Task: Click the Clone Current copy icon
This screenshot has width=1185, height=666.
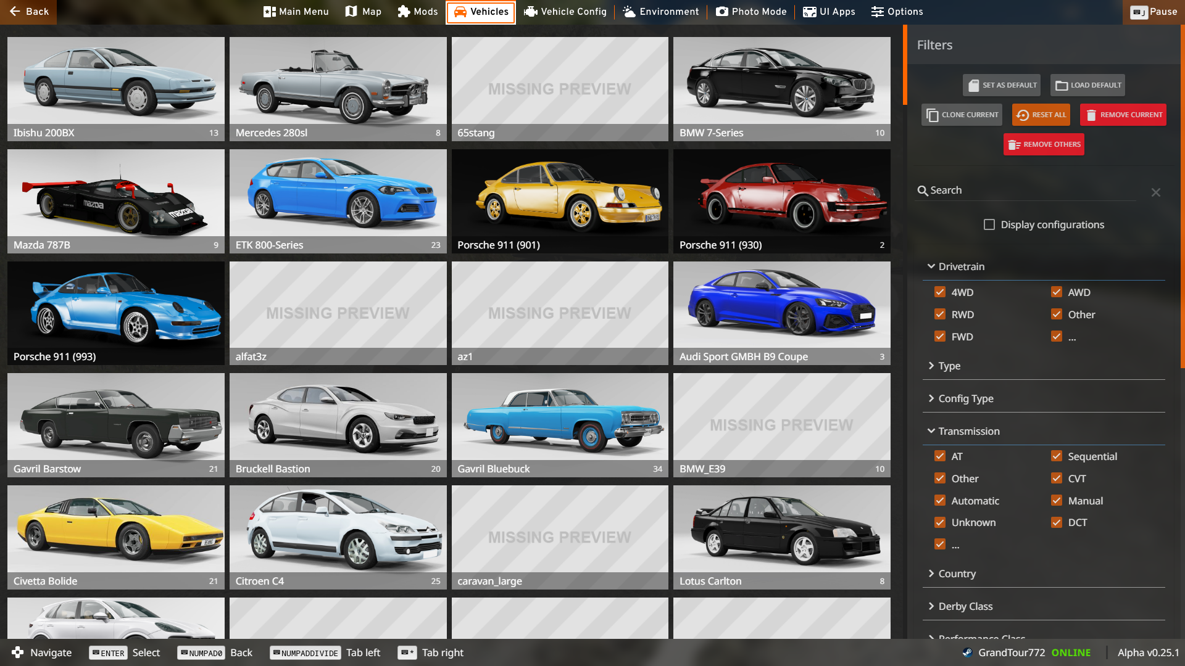Action: coord(933,115)
